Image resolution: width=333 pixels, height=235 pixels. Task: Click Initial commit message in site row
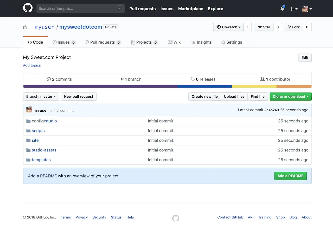tap(161, 140)
